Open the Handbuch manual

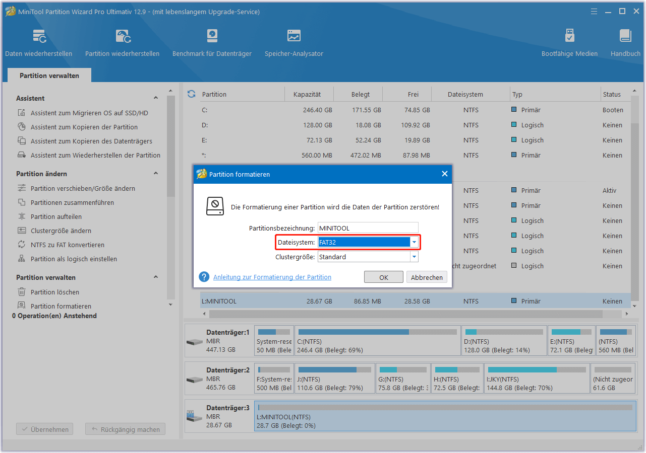[625, 43]
